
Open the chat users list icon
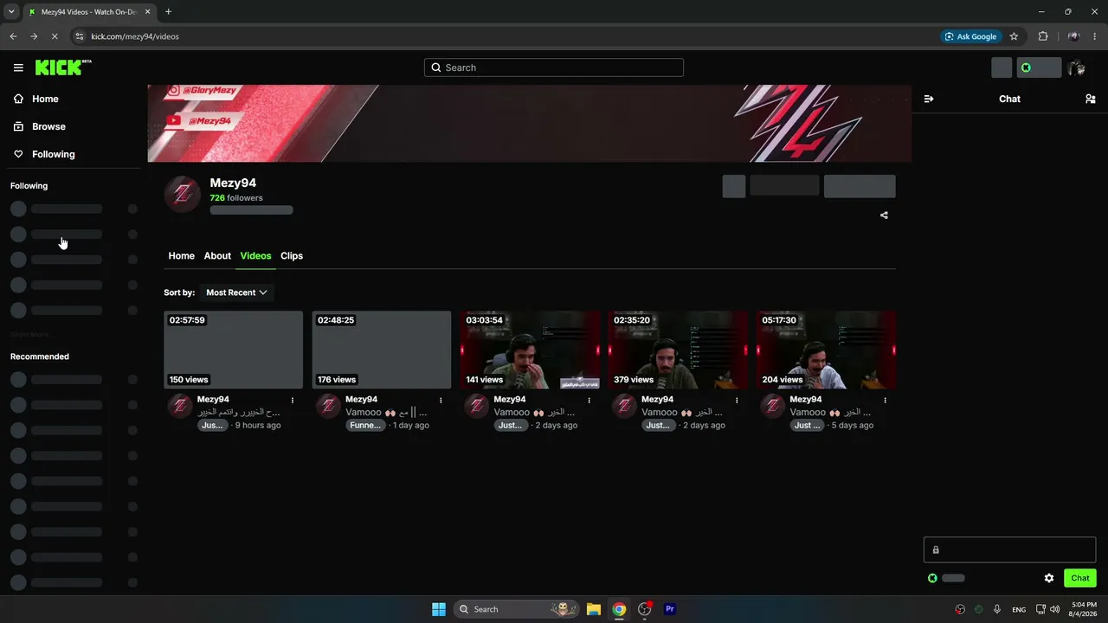click(1090, 99)
